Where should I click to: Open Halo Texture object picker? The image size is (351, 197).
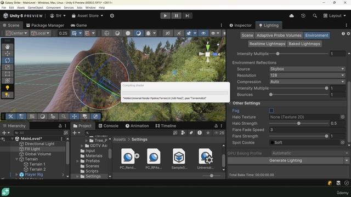tap(342, 117)
